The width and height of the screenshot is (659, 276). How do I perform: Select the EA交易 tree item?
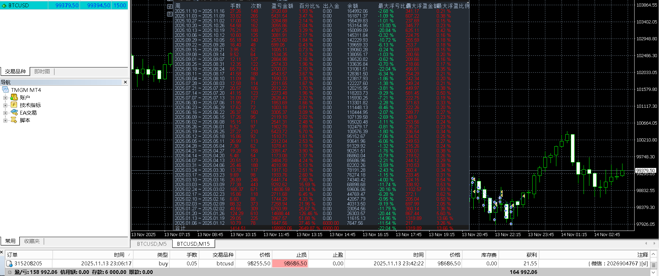[28, 113]
